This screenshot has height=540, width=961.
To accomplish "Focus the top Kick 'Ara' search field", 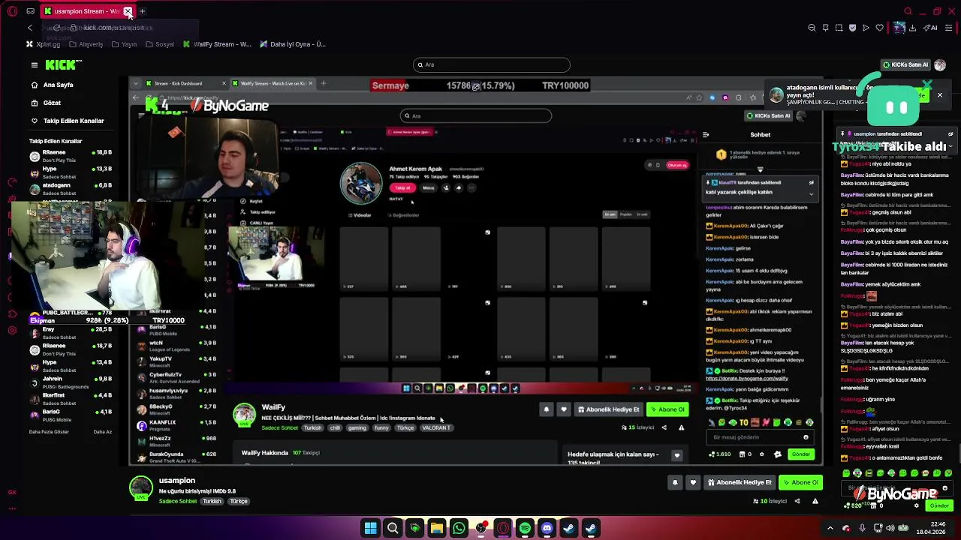I will (492, 64).
